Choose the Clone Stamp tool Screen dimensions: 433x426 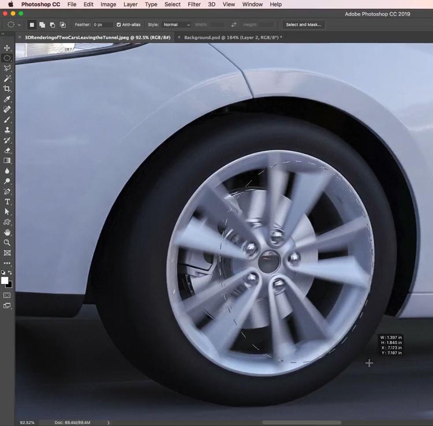click(7, 130)
